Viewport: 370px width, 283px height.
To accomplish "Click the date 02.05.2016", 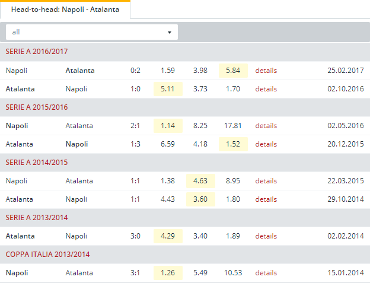I will click(x=346, y=126).
